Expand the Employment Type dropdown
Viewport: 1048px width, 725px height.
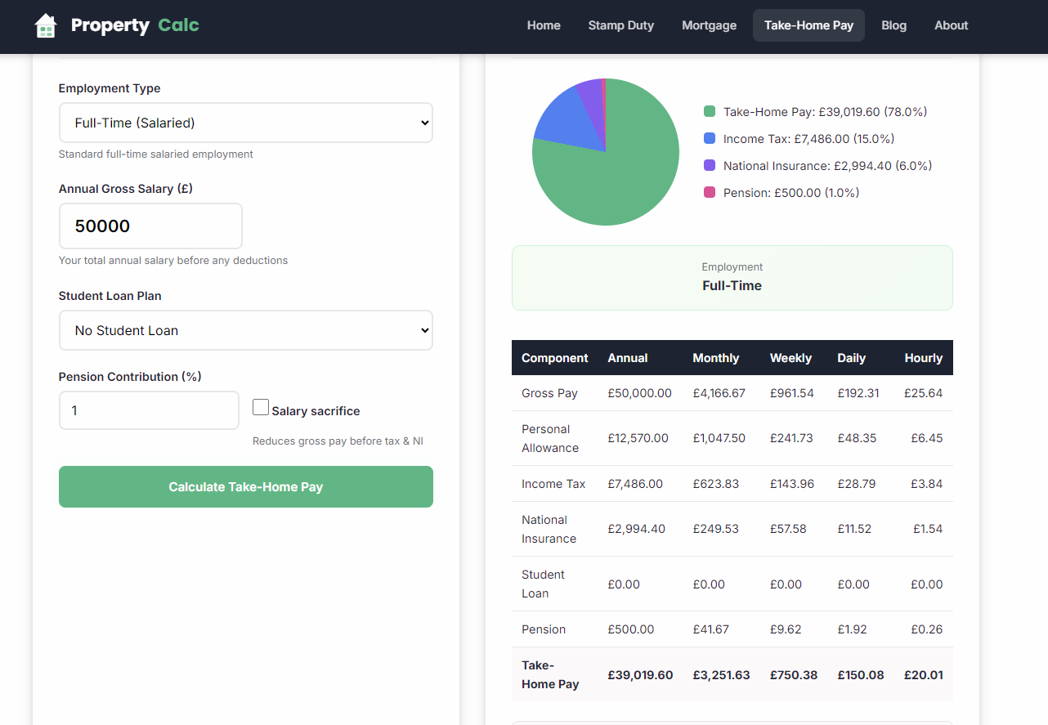point(246,123)
